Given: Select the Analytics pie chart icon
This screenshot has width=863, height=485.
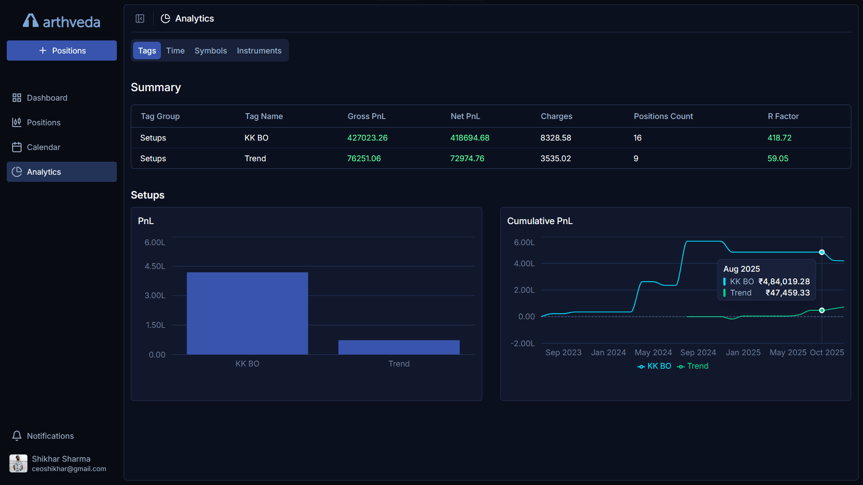Looking at the screenshot, I should (x=17, y=172).
